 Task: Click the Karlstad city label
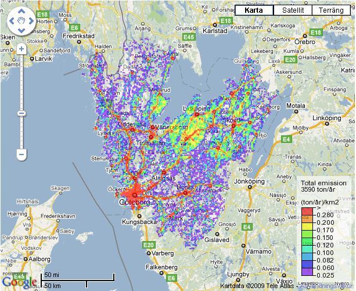point(215,31)
